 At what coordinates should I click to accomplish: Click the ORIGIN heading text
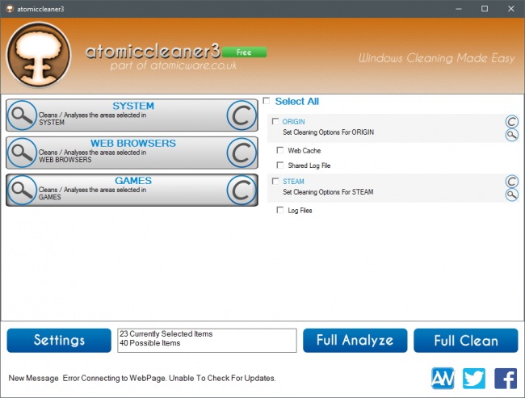tap(294, 122)
